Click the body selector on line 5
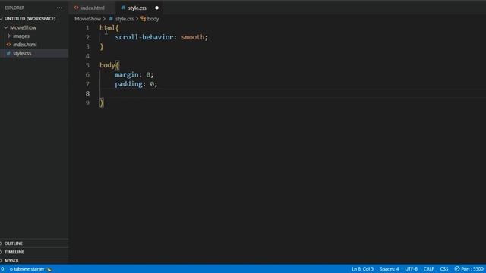 point(107,65)
